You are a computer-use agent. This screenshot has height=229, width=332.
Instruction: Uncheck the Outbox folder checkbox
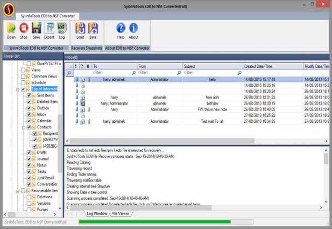29,108
